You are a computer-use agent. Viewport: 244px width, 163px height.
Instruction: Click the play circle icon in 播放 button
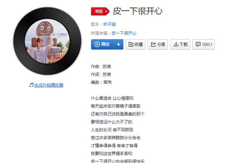tap(97, 44)
